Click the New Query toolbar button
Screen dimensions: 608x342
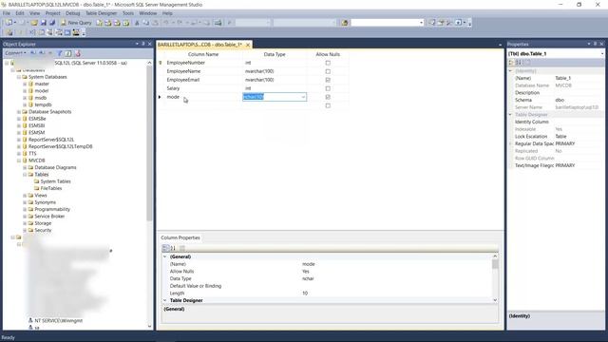click(x=76, y=23)
